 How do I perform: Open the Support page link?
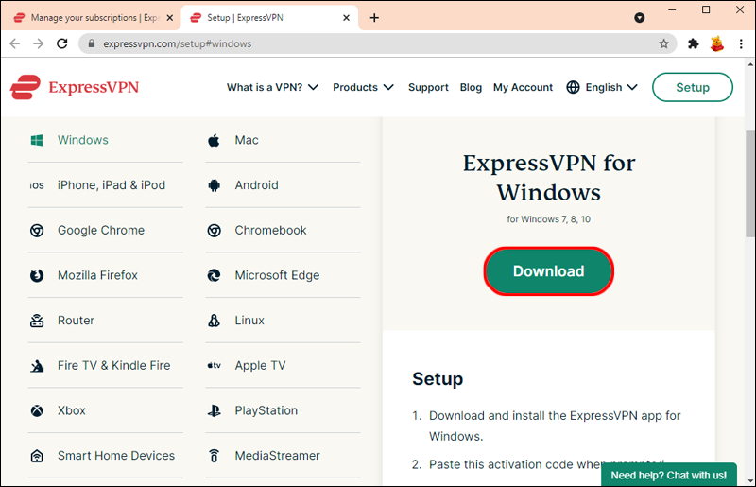[x=428, y=87]
